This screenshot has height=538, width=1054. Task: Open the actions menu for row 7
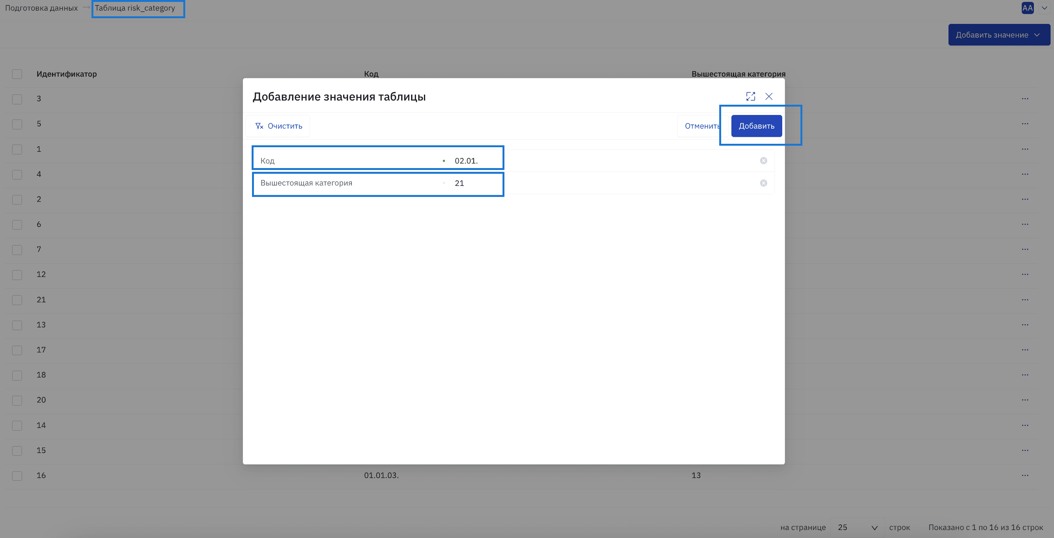click(x=1025, y=249)
